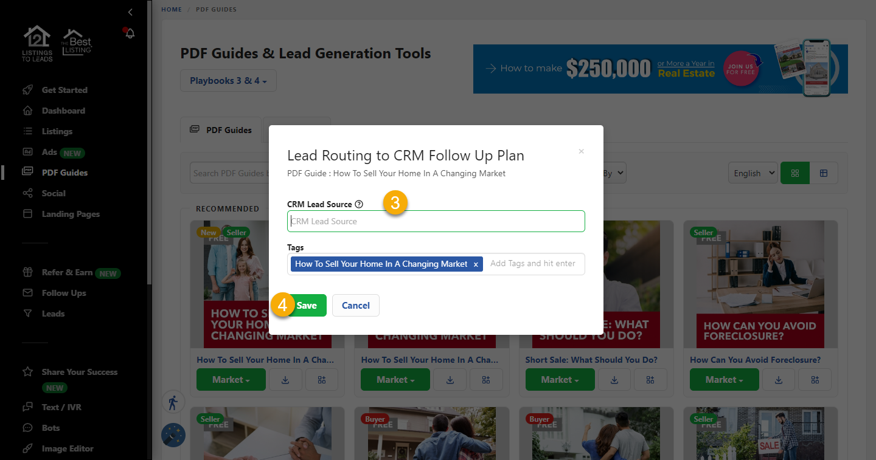Image resolution: width=876 pixels, height=460 pixels.
Task: Collapse the sidebar with the chevron arrow
Action: (x=130, y=12)
